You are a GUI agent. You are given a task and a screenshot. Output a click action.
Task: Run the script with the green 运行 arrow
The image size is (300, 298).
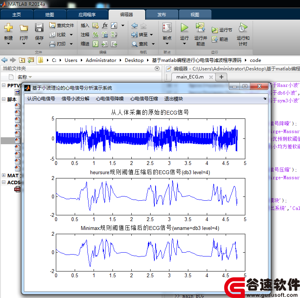pos(184,28)
